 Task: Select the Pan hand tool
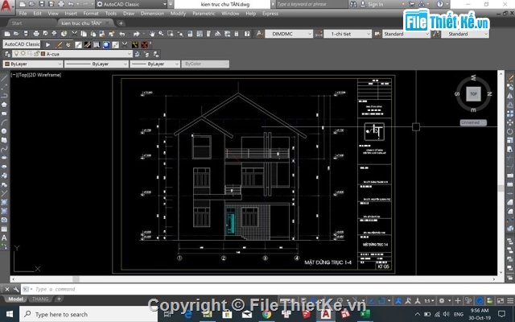pyautogui.click(x=152, y=34)
